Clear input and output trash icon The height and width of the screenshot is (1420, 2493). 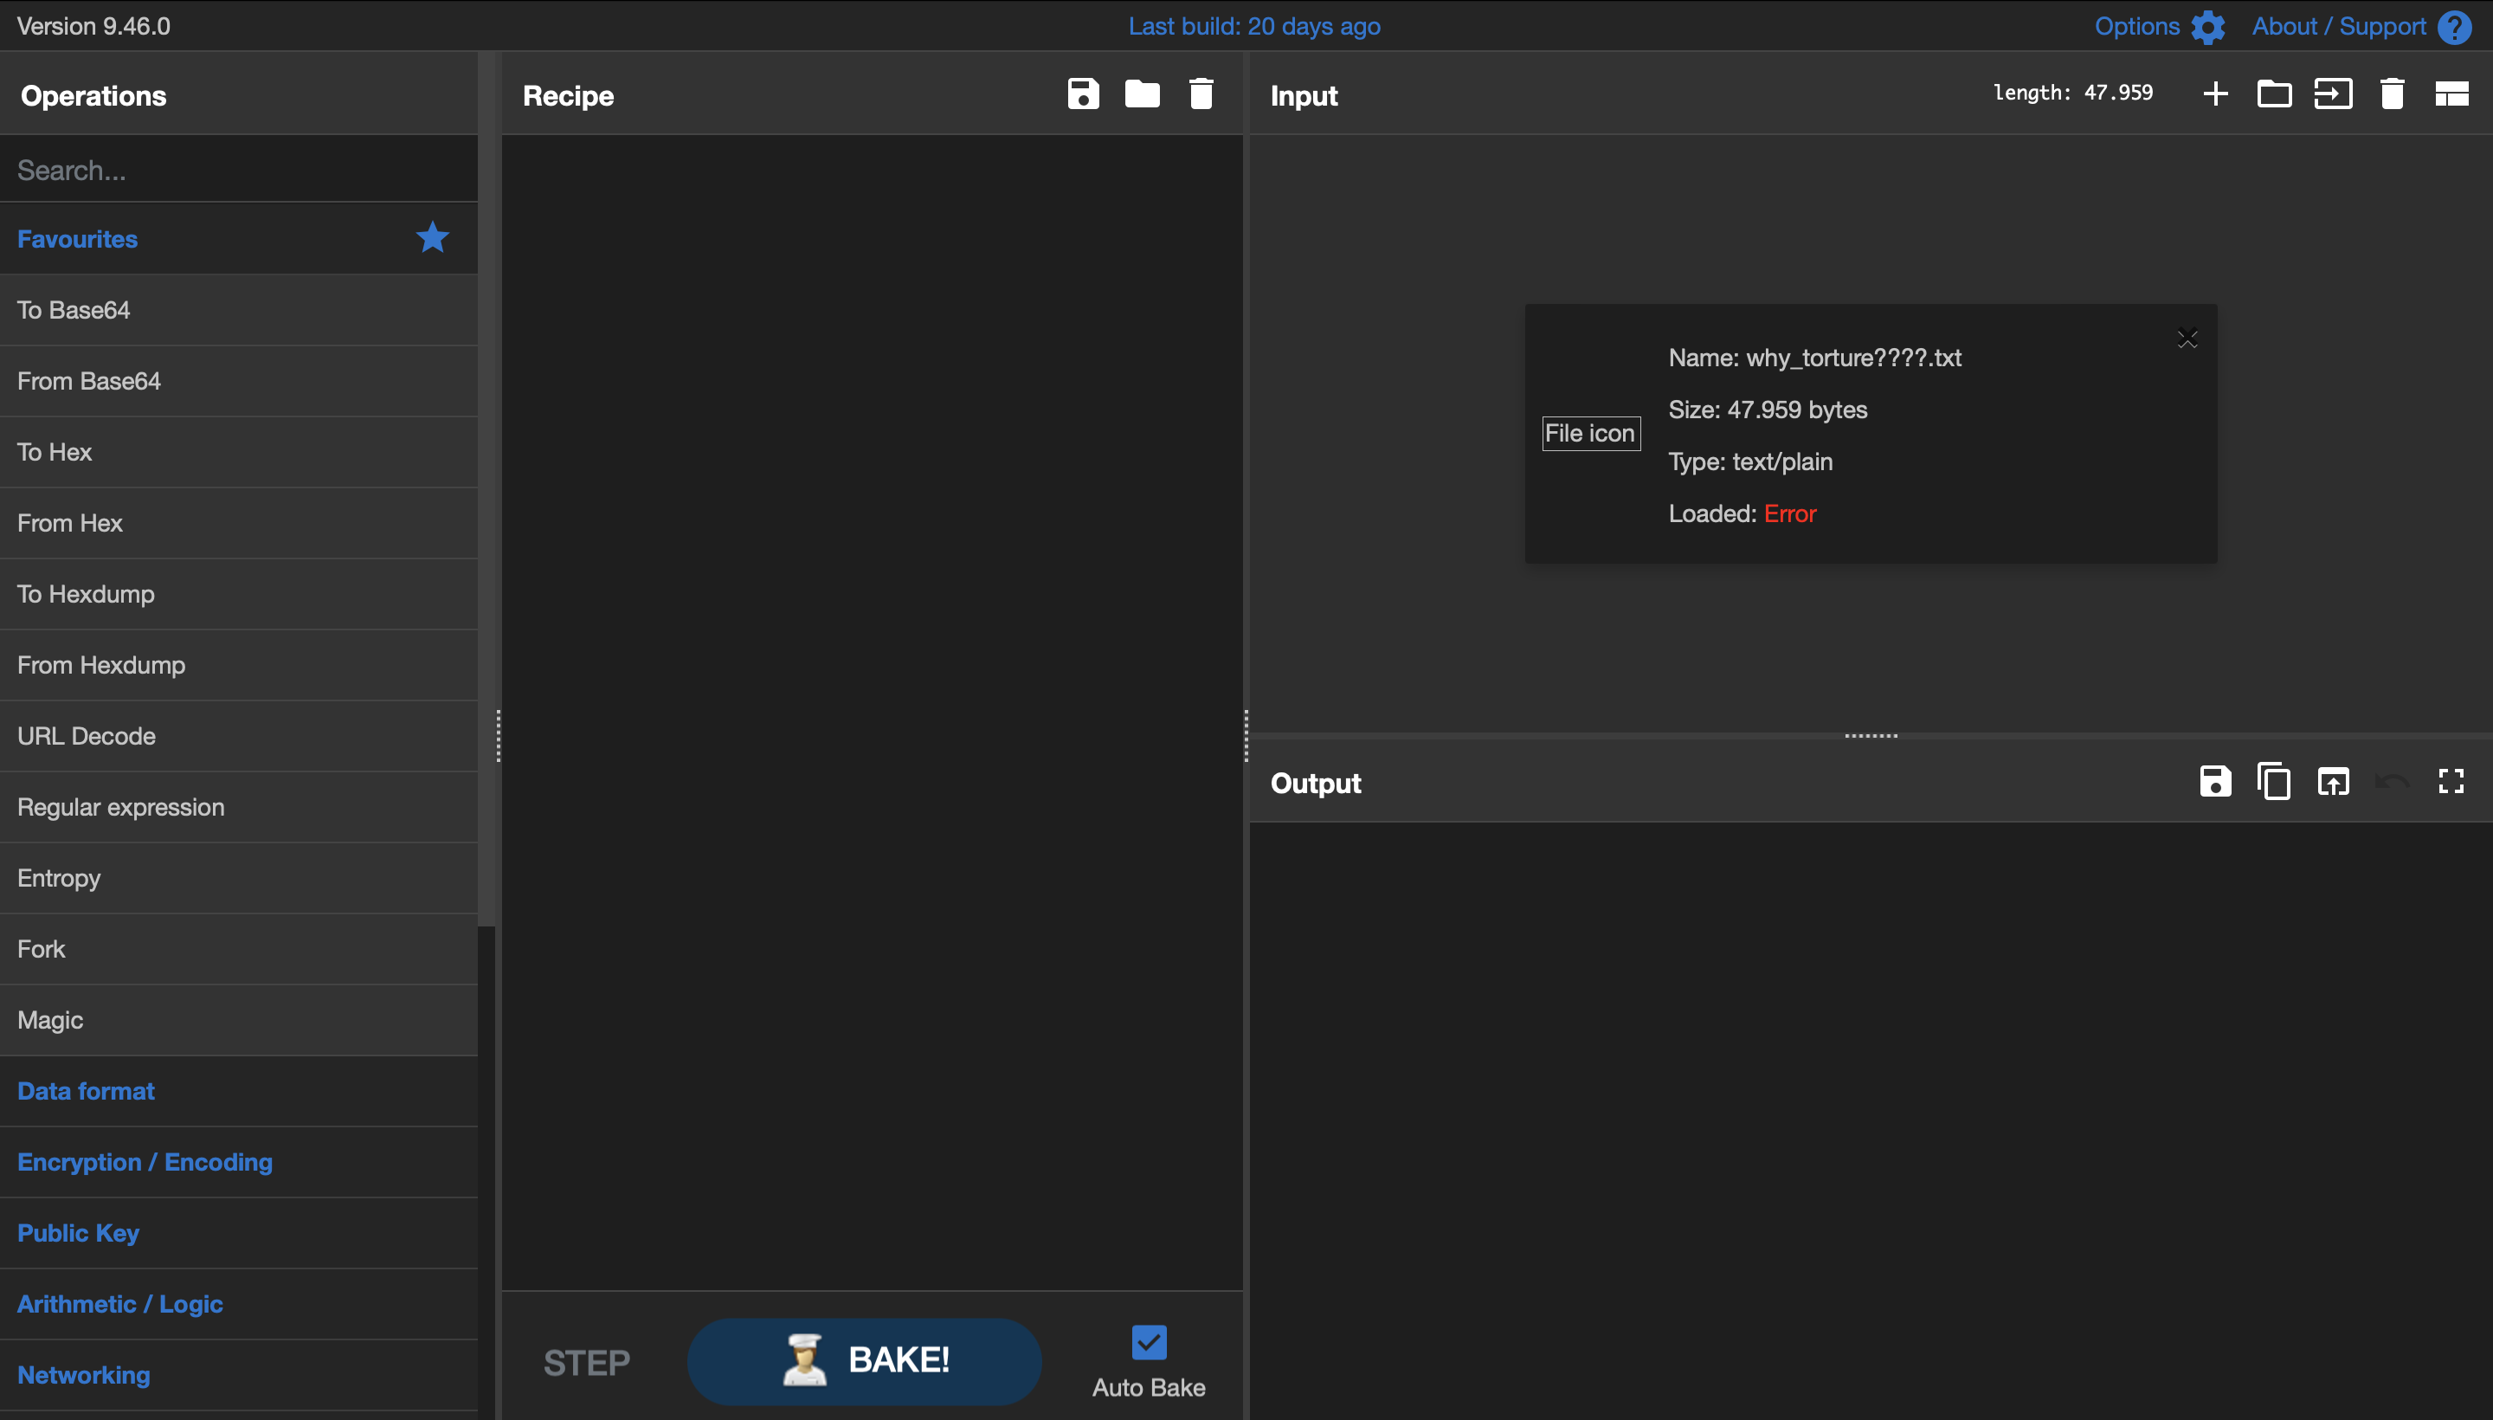tap(2392, 94)
